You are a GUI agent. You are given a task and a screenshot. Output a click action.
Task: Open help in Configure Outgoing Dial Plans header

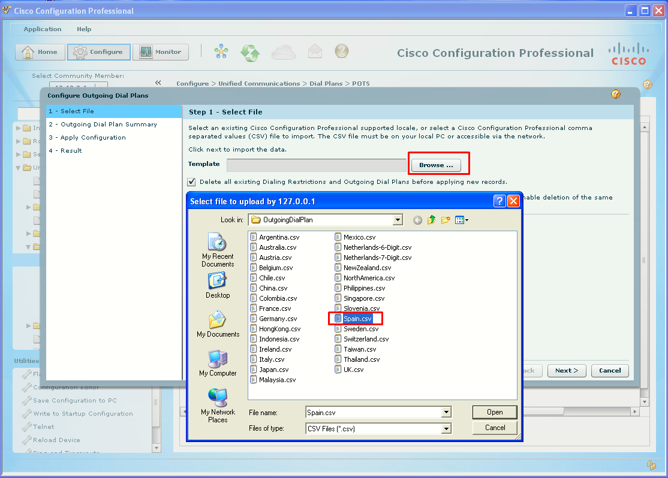616,94
